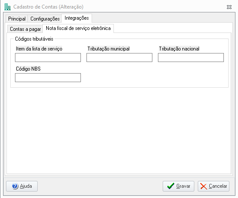Click the Tributação municipal label text

click(109, 49)
